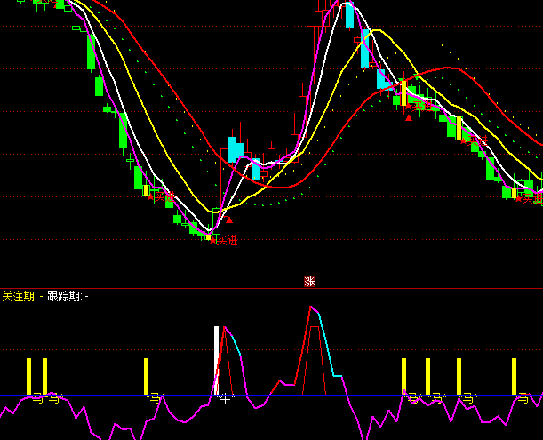Click the leftmost yellow signal bar in indicator
543x440 pixels.
coord(28,375)
